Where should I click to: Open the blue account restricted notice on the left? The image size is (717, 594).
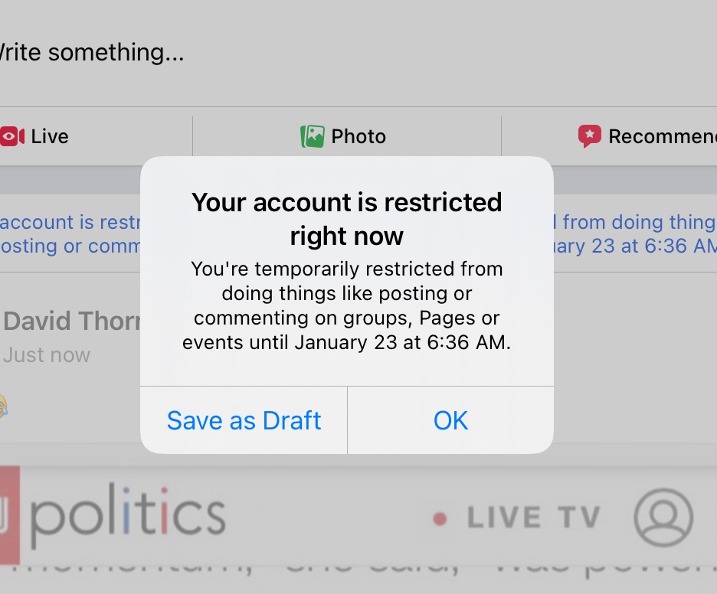click(70, 234)
